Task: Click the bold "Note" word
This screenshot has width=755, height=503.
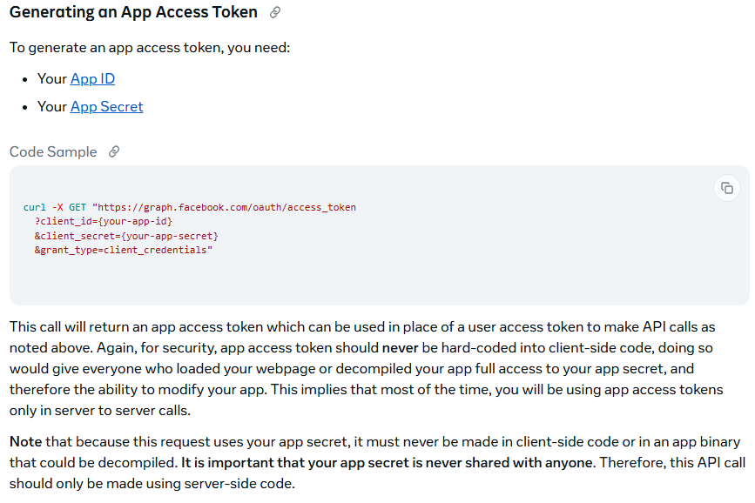Action: [x=26, y=442]
